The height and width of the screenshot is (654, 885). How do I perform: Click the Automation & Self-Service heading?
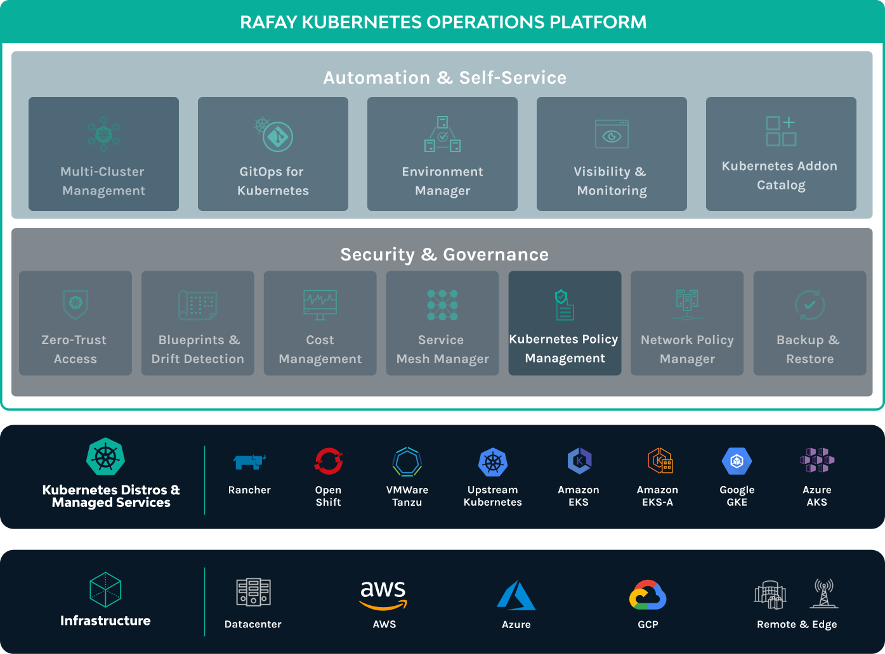click(x=445, y=77)
